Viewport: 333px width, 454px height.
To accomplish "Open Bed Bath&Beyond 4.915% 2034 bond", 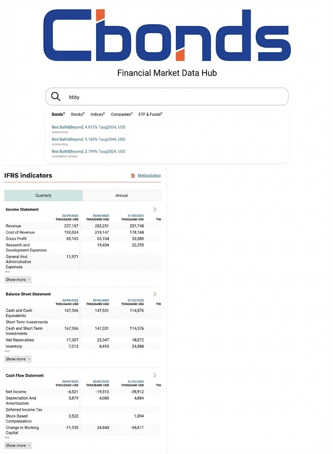I will (x=88, y=127).
